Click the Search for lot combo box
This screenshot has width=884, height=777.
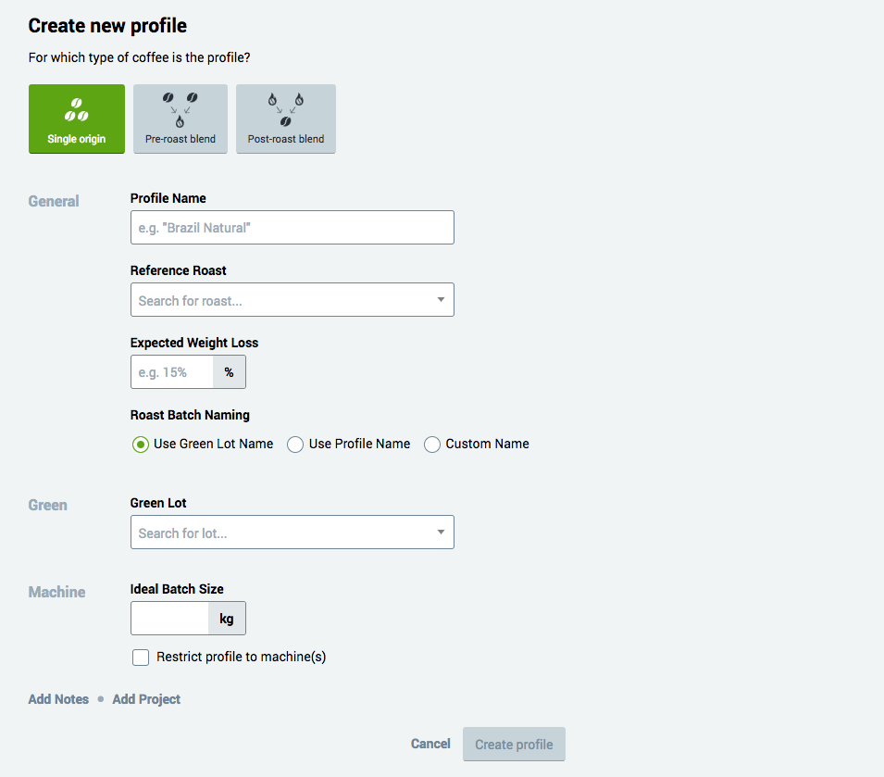click(x=292, y=533)
